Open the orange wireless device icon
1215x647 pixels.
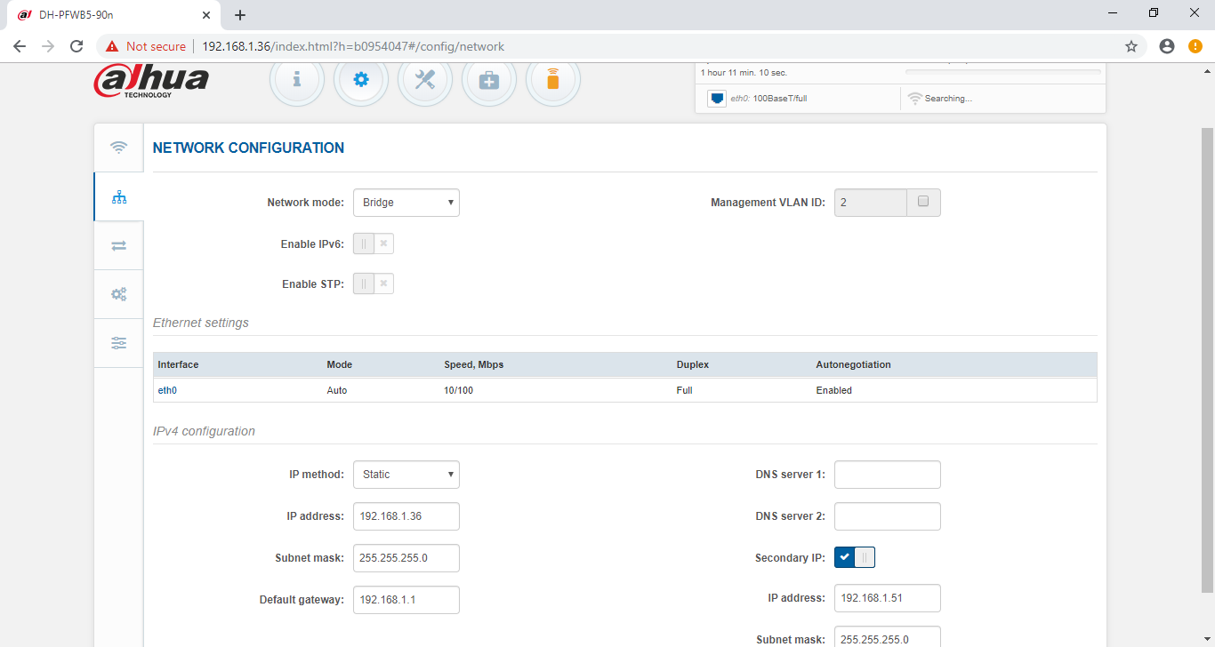(553, 79)
